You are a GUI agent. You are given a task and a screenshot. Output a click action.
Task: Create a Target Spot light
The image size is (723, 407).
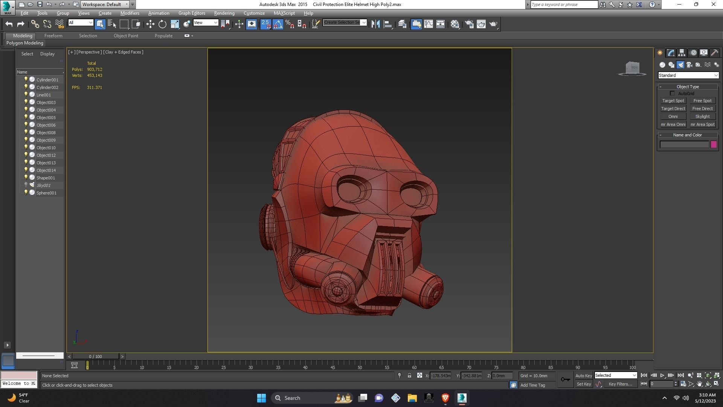tap(673, 101)
